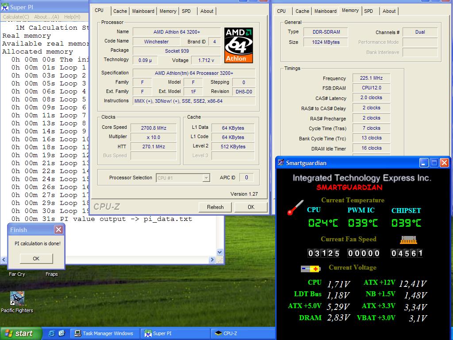Click the processor Name field 'AMD Athlon 64 3200+'
The height and width of the screenshot is (340, 453).
tap(177, 32)
